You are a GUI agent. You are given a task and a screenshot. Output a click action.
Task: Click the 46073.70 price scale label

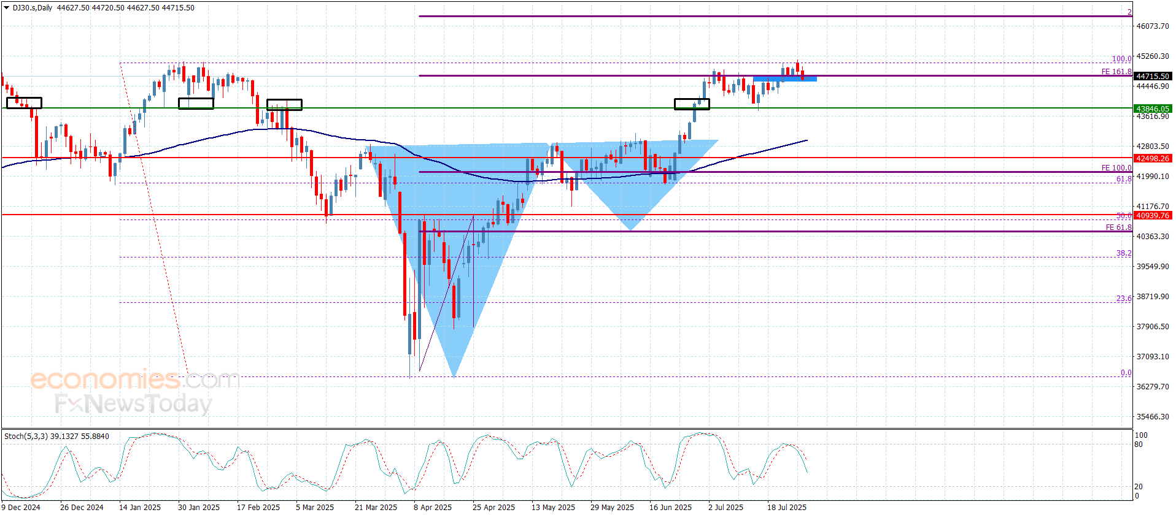tap(1153, 26)
